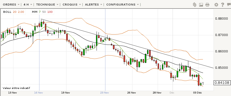Select the MM moving average label
The height and width of the screenshot is (96, 231).
click(x=35, y=12)
